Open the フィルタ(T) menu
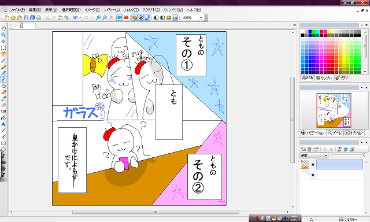370x222 pixels. 131,10
